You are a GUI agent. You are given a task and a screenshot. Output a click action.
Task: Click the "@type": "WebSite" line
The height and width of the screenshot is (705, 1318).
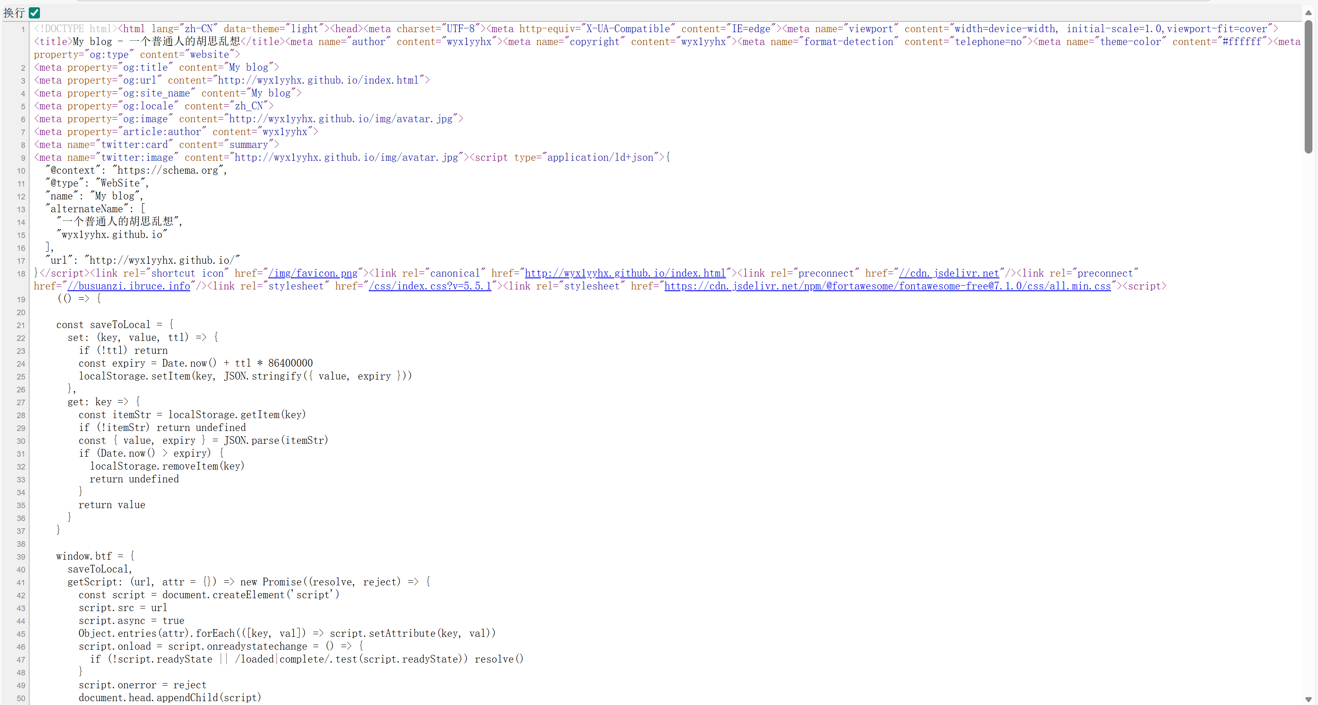click(x=97, y=183)
